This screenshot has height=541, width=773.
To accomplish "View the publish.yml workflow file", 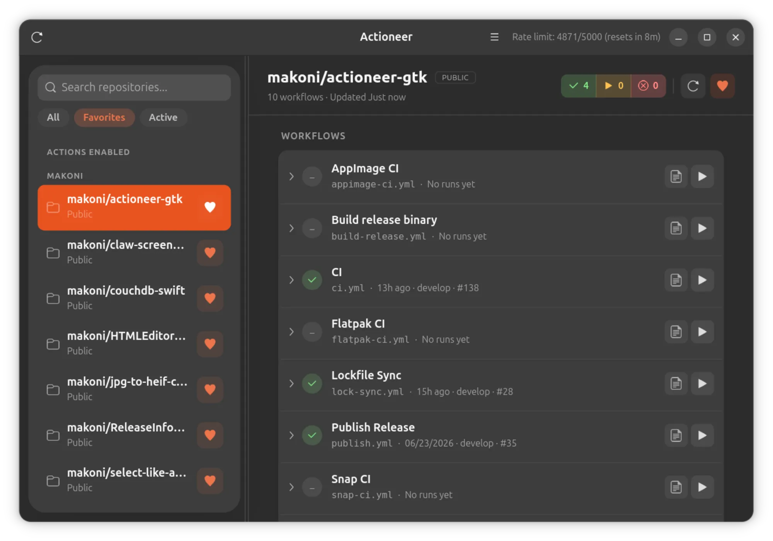I will point(676,436).
